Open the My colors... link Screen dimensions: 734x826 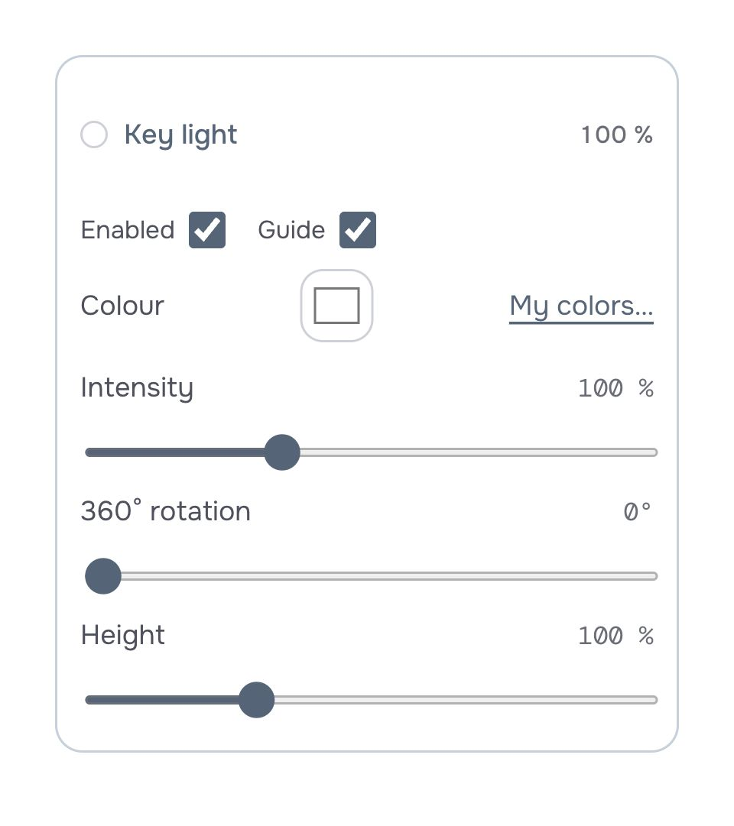click(581, 306)
